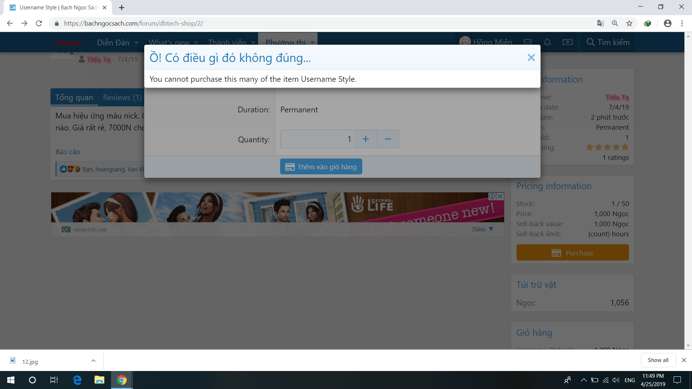
Task: Close the Second Life ad
Action: (x=500, y=196)
